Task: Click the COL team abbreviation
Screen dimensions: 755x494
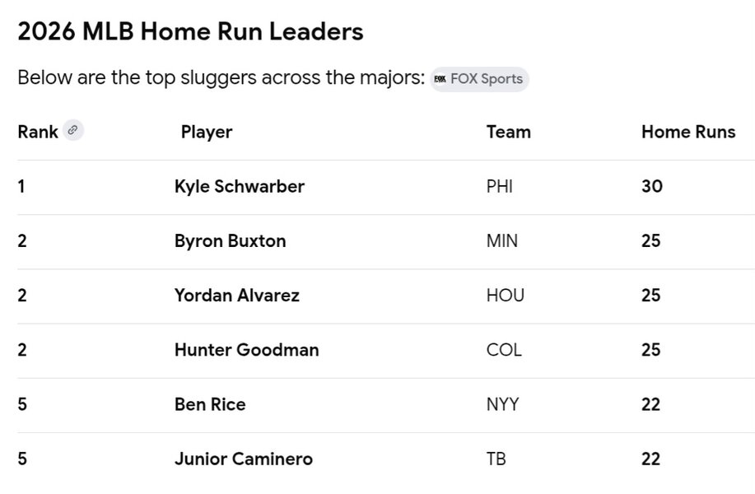Action: coord(504,350)
